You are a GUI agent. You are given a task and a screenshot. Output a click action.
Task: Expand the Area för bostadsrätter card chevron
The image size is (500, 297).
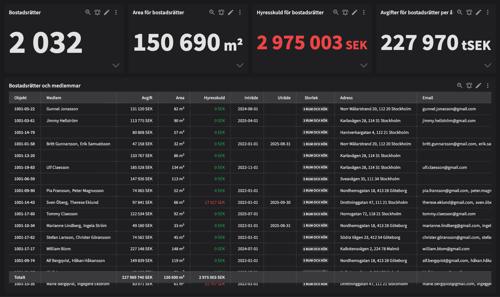tap(240, 65)
